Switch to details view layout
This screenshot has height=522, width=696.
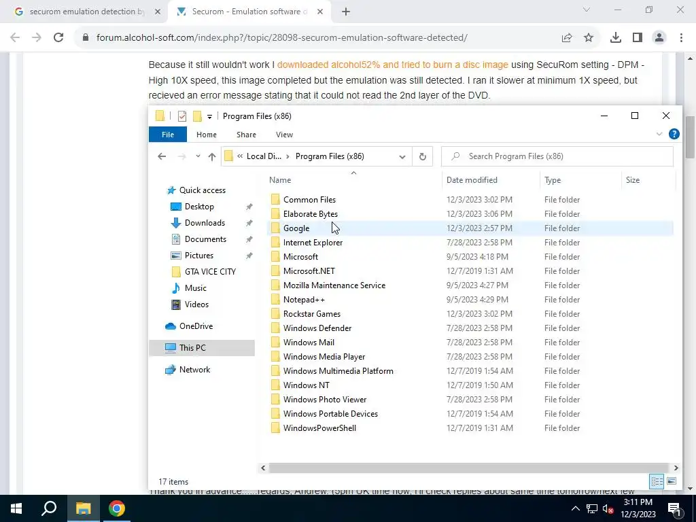tap(657, 481)
